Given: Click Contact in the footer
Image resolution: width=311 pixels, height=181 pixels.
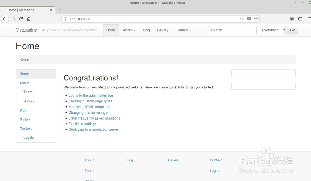Looking at the screenshot, I should (216, 160).
